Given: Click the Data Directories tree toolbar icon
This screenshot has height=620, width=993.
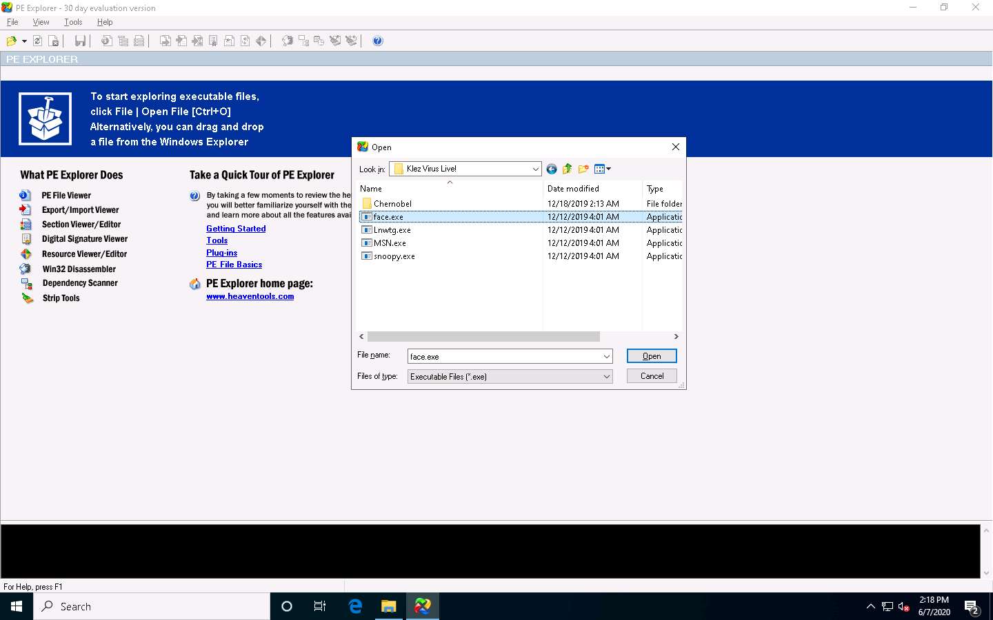Looking at the screenshot, I should tap(123, 41).
